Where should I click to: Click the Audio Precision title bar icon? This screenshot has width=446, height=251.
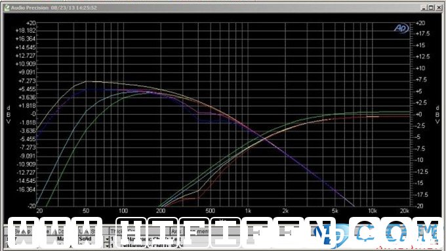pyautogui.click(x=7, y=8)
